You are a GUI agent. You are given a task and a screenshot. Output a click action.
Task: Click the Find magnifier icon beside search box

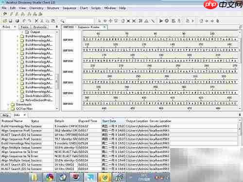62,21
